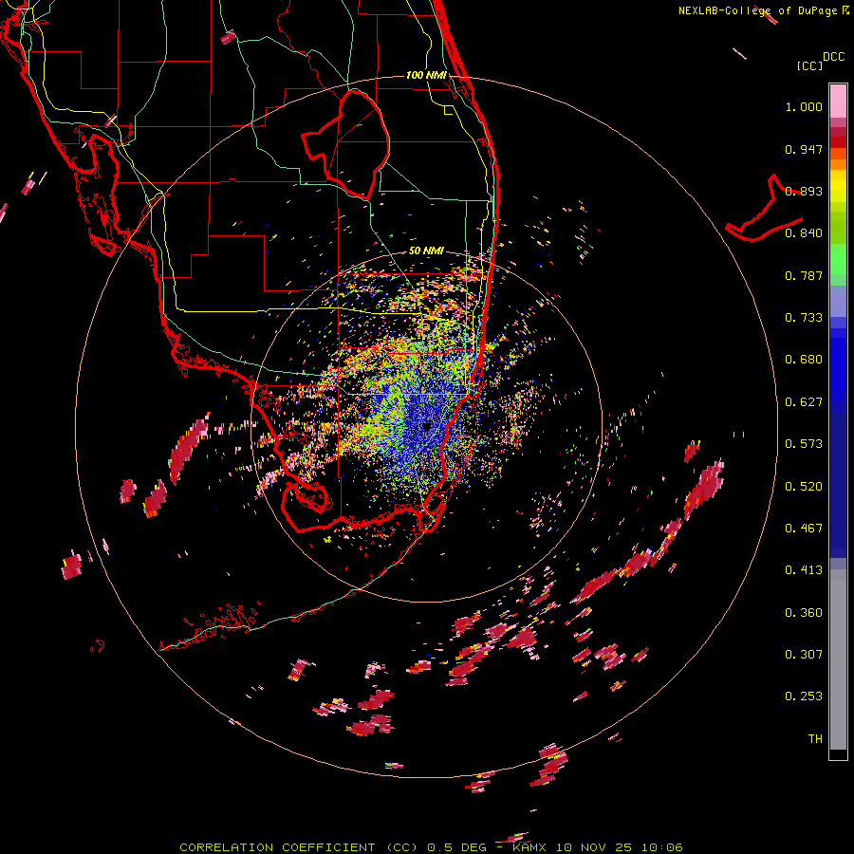Screen dimensions: 854x854
Task: Select the 0.627 scale value
Action: tap(804, 402)
